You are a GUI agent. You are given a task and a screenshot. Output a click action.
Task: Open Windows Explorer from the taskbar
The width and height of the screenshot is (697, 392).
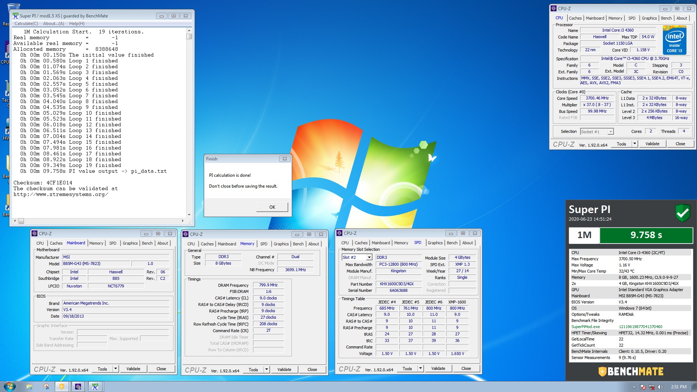point(29,387)
